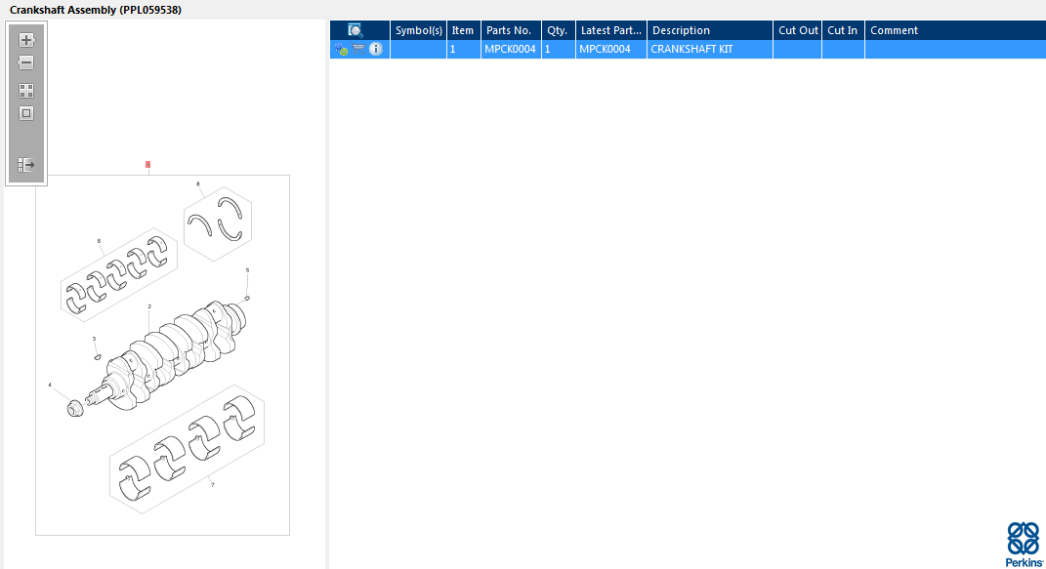Click callout number 3 on the diagram
This screenshot has width=1046, height=569.
coord(94,339)
